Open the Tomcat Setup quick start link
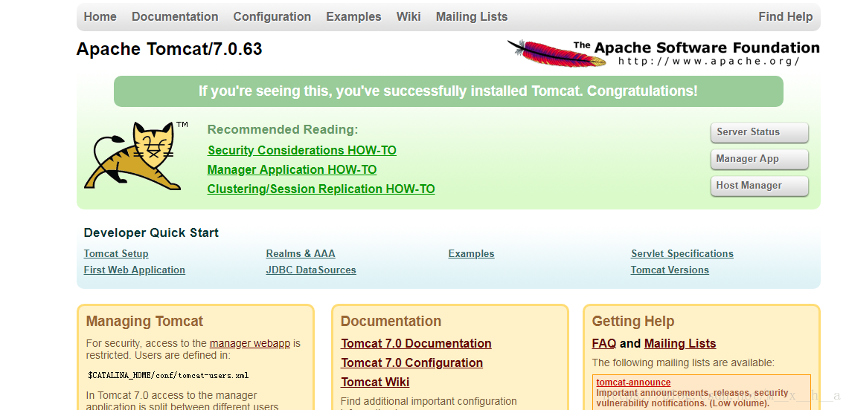The height and width of the screenshot is (410, 849). click(x=116, y=253)
